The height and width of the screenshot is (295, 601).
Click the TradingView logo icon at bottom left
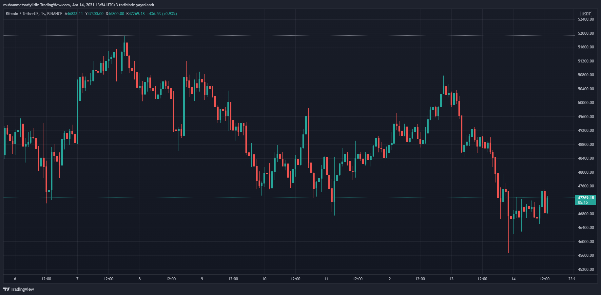[6, 289]
